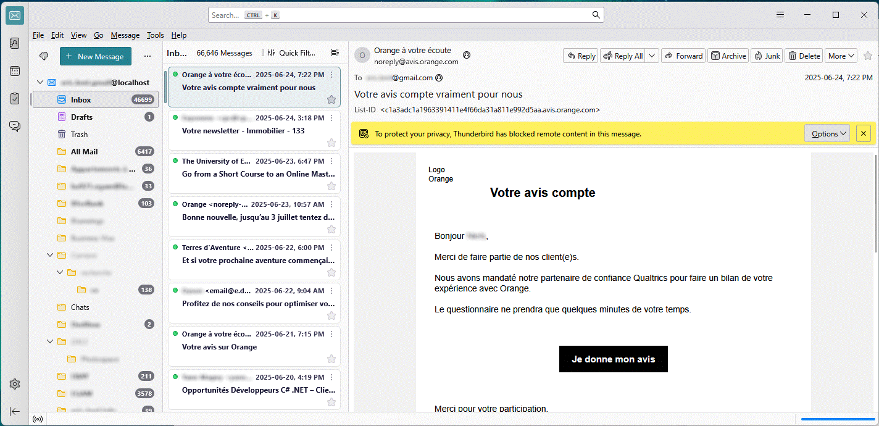Click the online status icon in status bar
879x426 pixels.
tap(38, 419)
